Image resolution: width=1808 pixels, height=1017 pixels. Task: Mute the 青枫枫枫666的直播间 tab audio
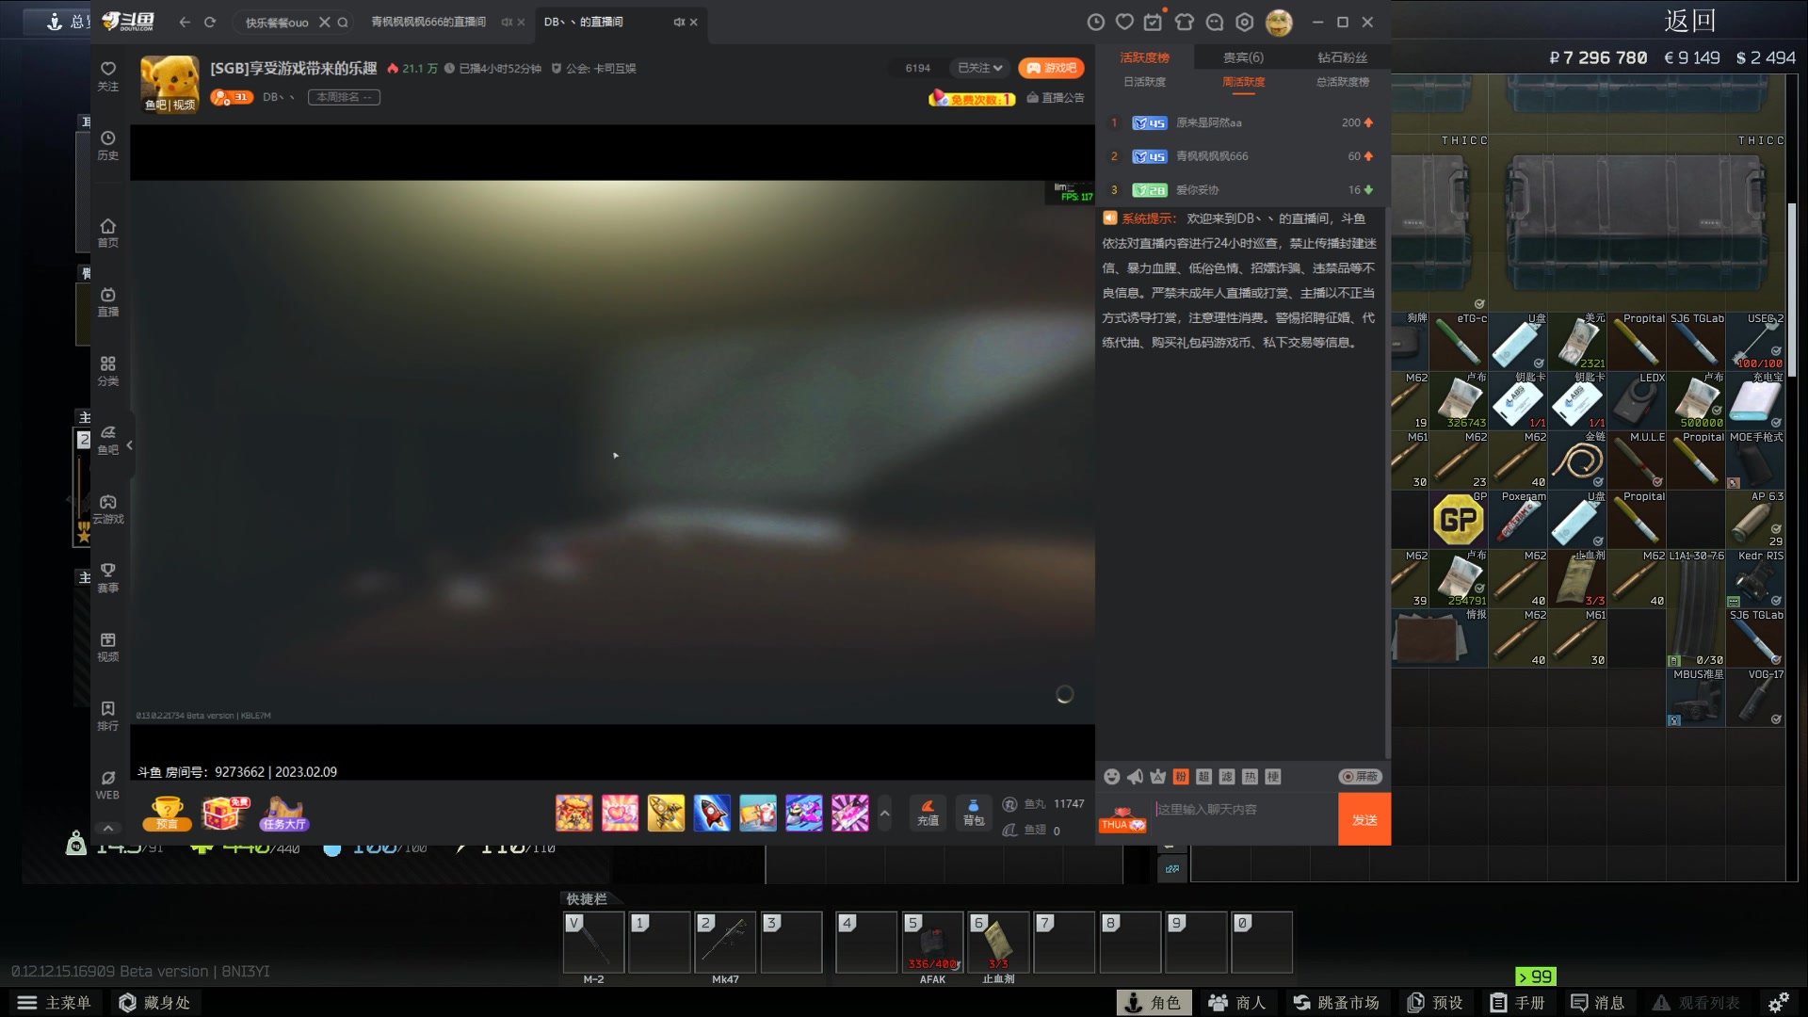click(x=507, y=22)
